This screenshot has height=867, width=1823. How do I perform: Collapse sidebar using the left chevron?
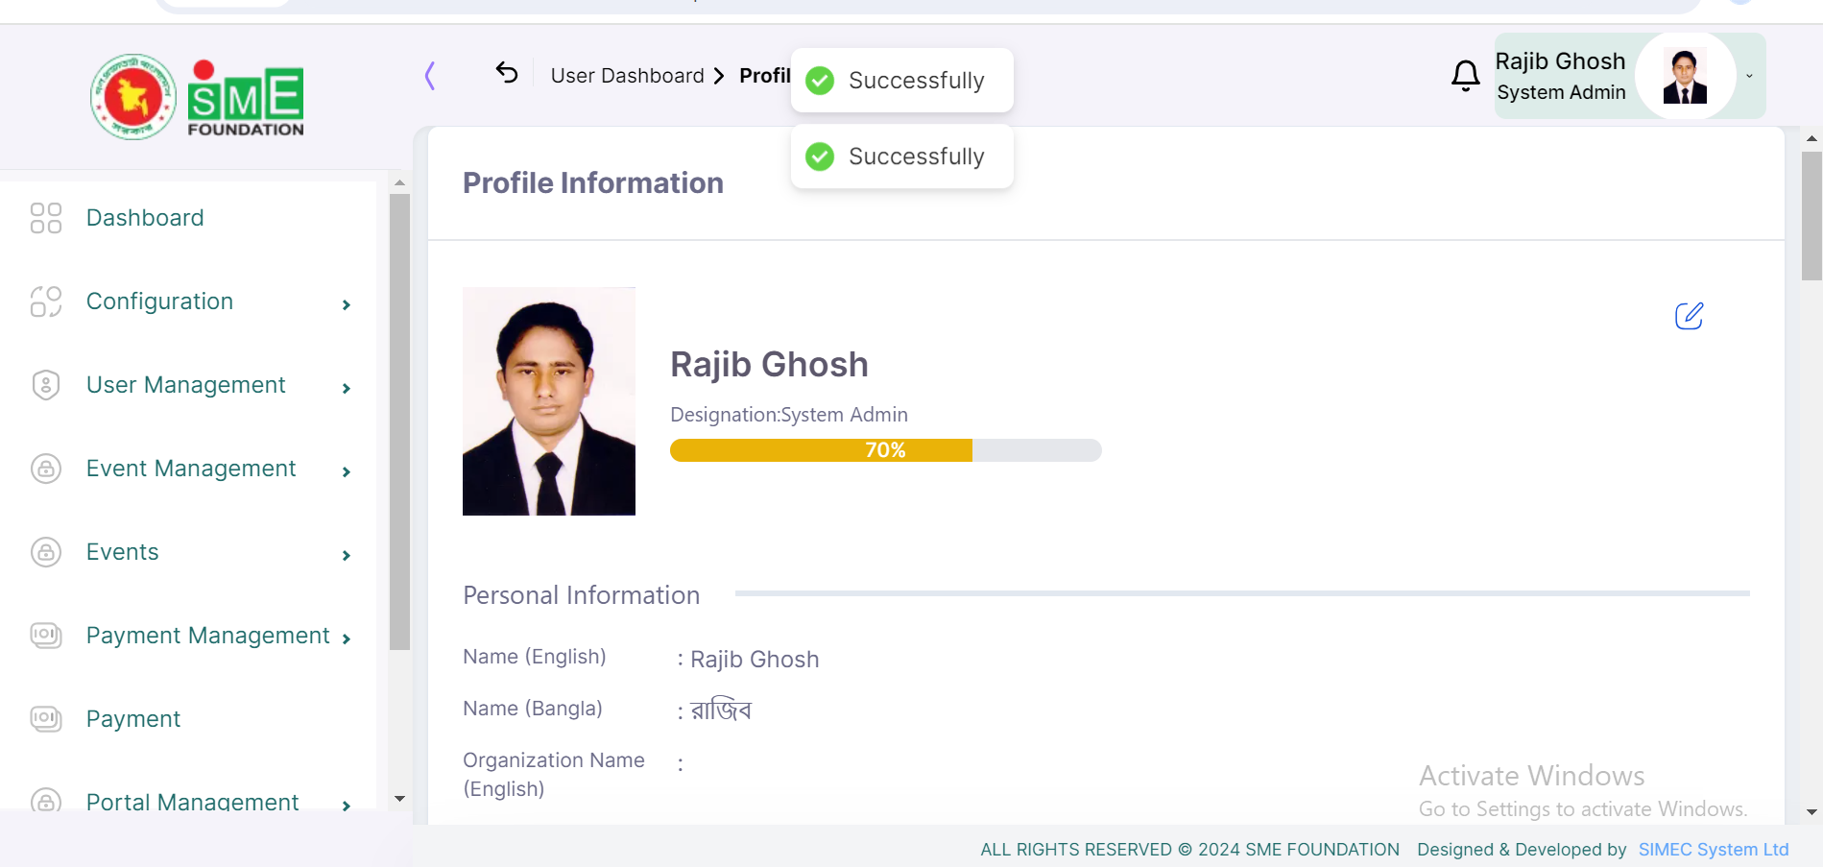[430, 75]
